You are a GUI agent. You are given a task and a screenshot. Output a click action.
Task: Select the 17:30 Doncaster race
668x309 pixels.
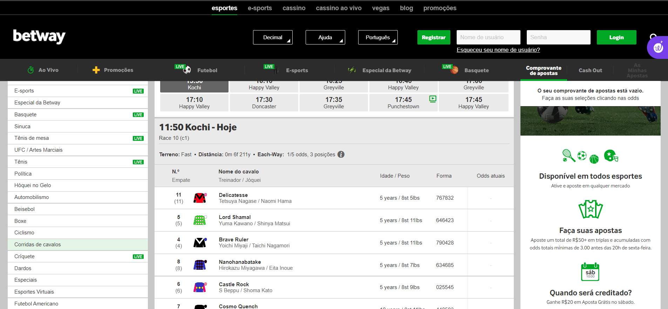pyautogui.click(x=264, y=103)
